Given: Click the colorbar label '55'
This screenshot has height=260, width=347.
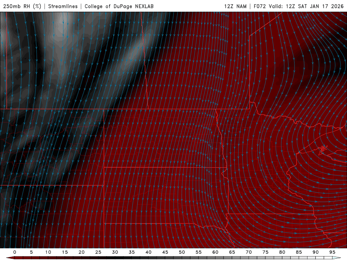Looking at the screenshot, I should pyautogui.click(x=198, y=252).
